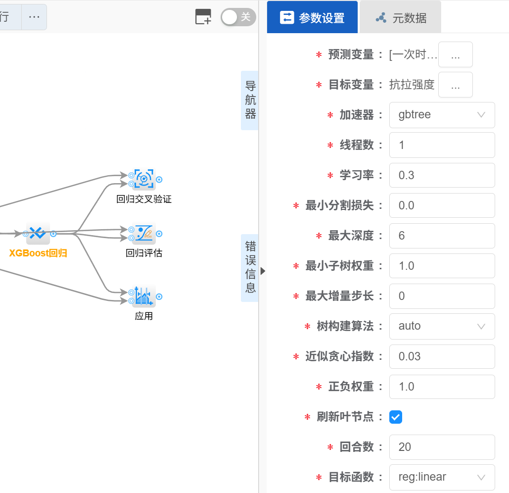Uncheck the 刷新叶节点 checkbox
This screenshot has width=509, height=493.
pyautogui.click(x=396, y=417)
